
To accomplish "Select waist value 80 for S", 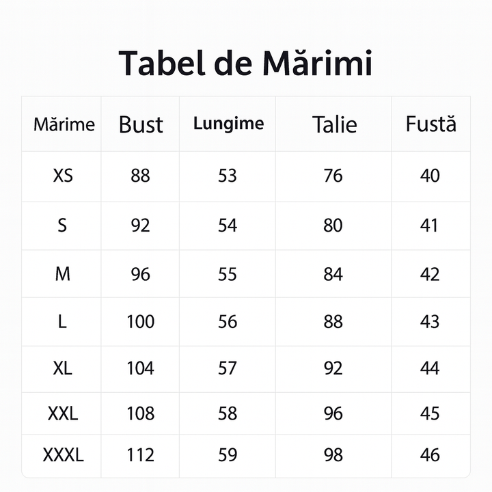I will [x=333, y=225].
